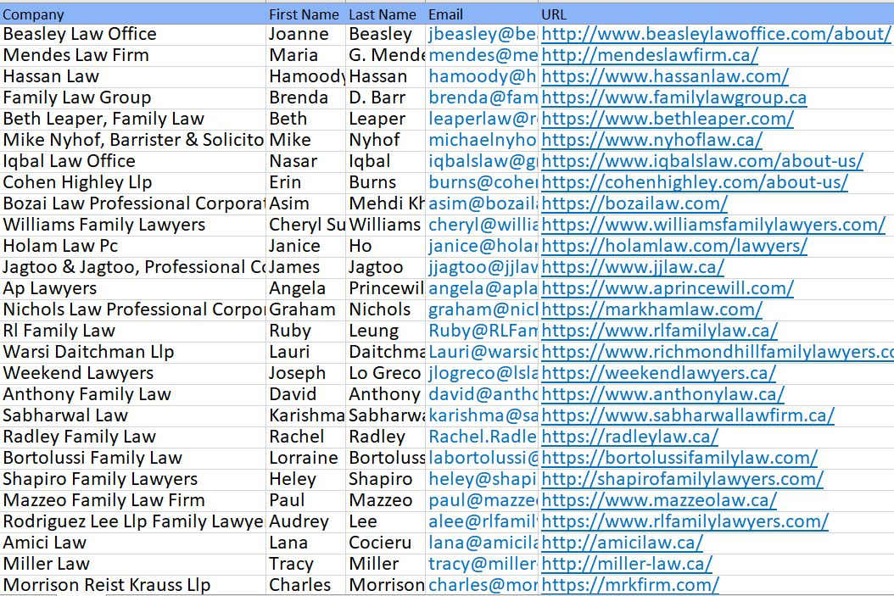
Task: Select the Morrison Reist Krauss Llp cell
Action: coord(133,585)
